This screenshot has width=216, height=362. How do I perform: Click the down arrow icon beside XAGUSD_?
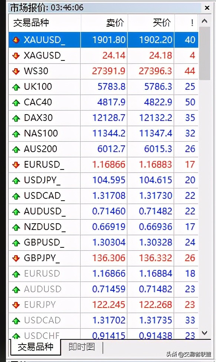coord(16,56)
